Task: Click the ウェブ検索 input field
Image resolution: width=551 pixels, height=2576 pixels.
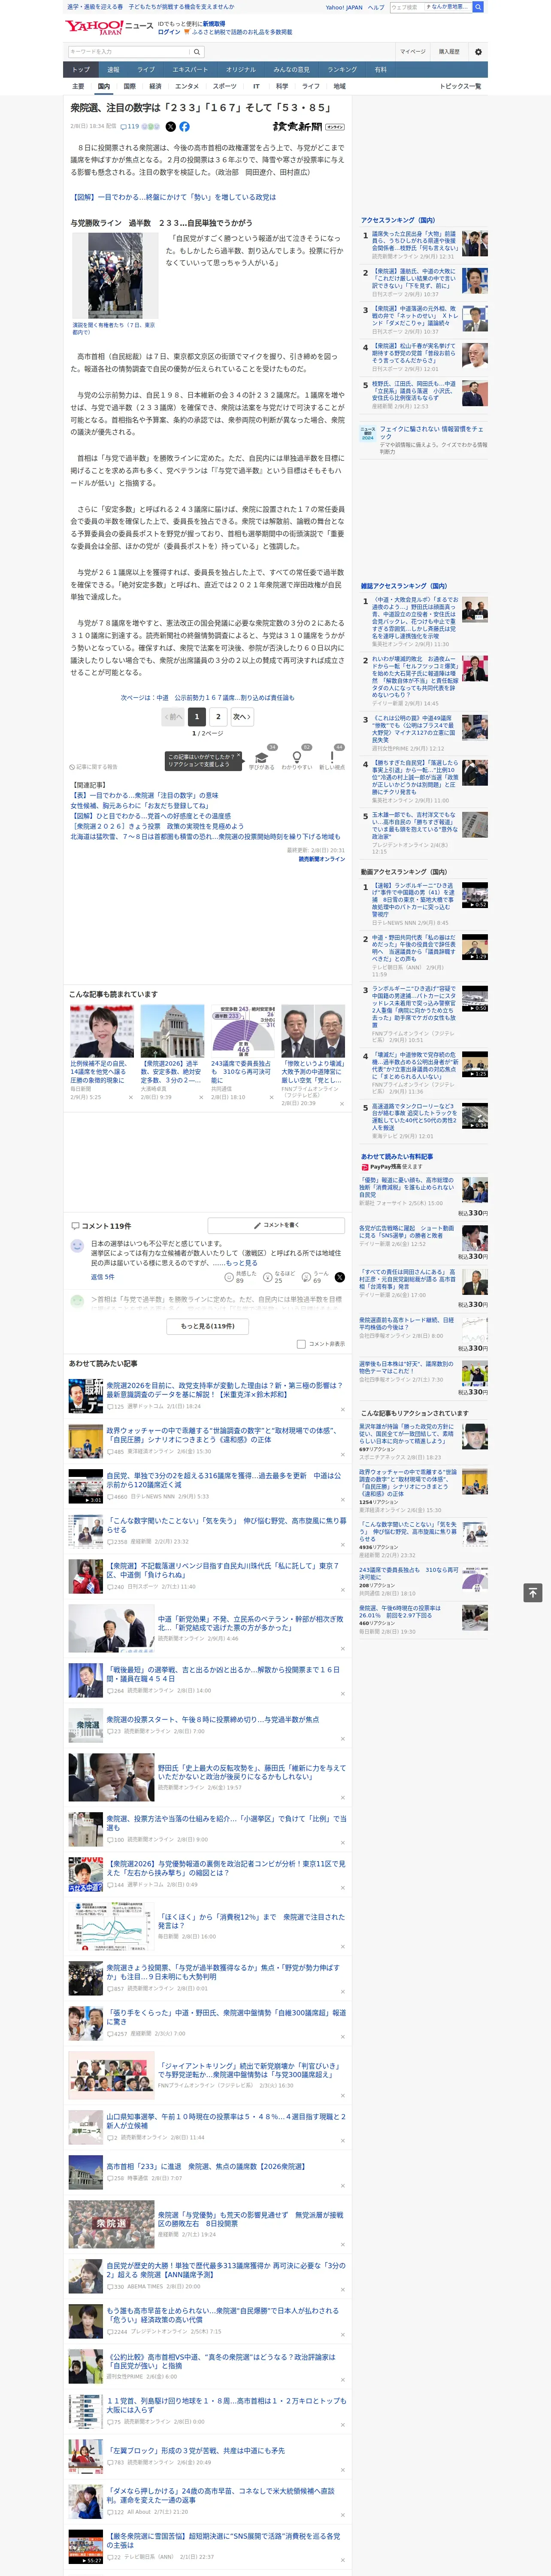Action: coord(406,7)
